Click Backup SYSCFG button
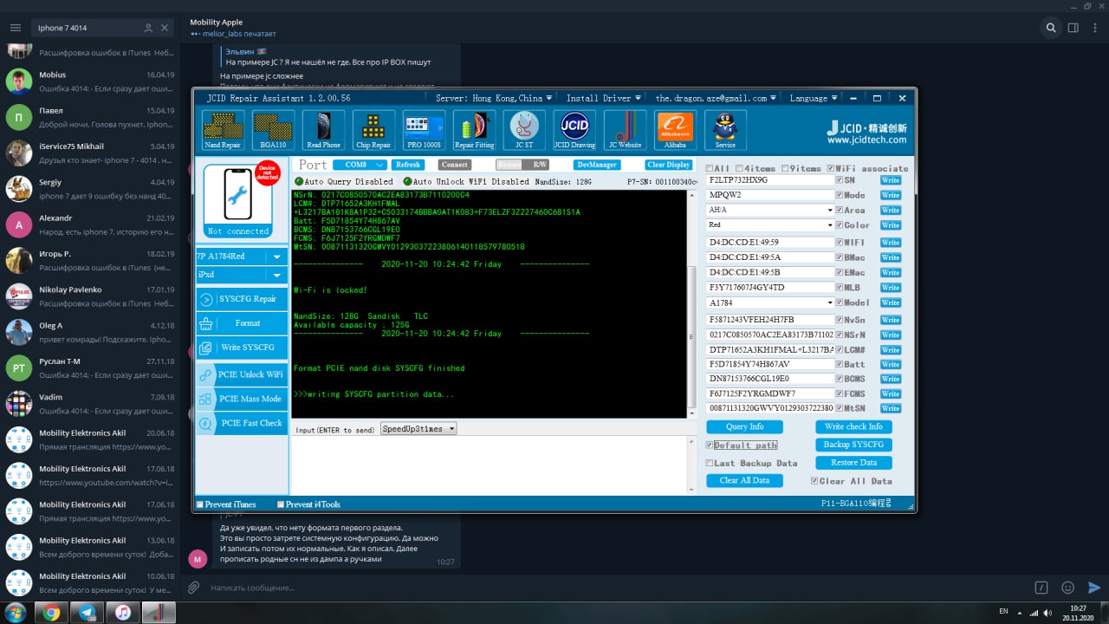The image size is (1109, 624). (x=853, y=445)
